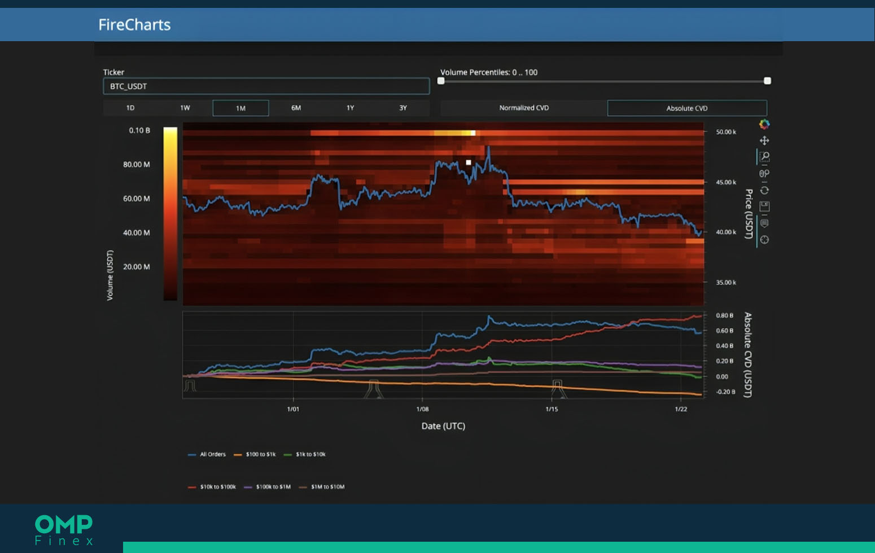Click the Volume Percentiles slider track middle
The height and width of the screenshot is (553, 875).
point(604,81)
